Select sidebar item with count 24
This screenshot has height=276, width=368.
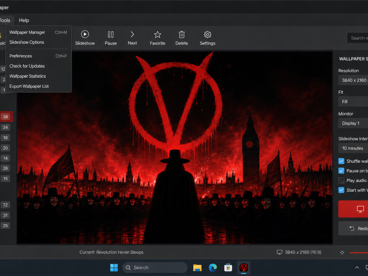coord(6,127)
